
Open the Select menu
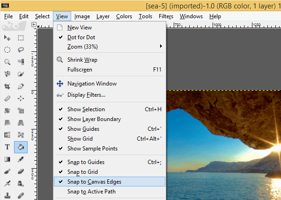[42, 16]
